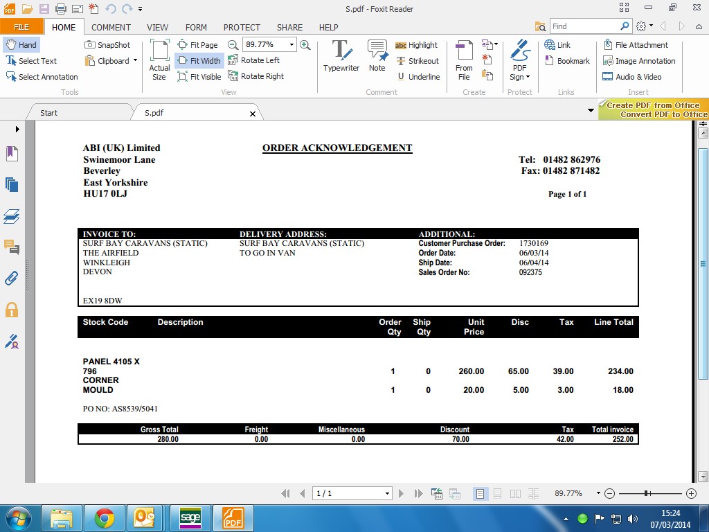Open the HELP ribbon tab
The image size is (709, 532).
pyautogui.click(x=328, y=28)
